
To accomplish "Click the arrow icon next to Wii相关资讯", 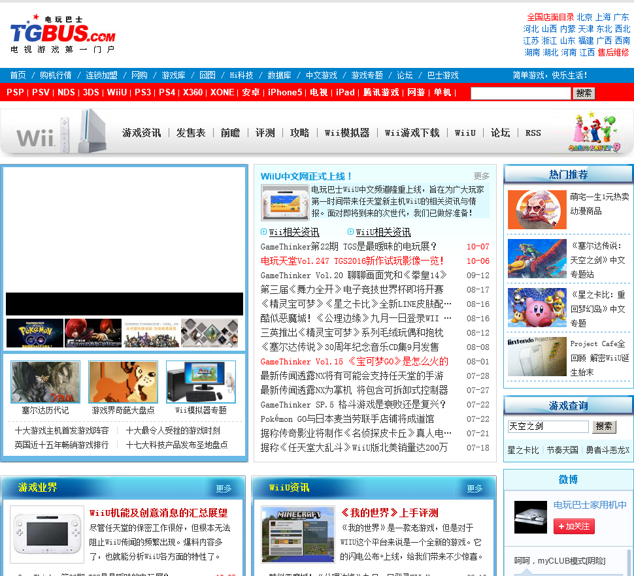I will point(263,231).
